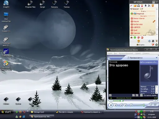Open Мой компьютер desktop icon
The height and width of the screenshot is (119, 159).
click(6, 17)
